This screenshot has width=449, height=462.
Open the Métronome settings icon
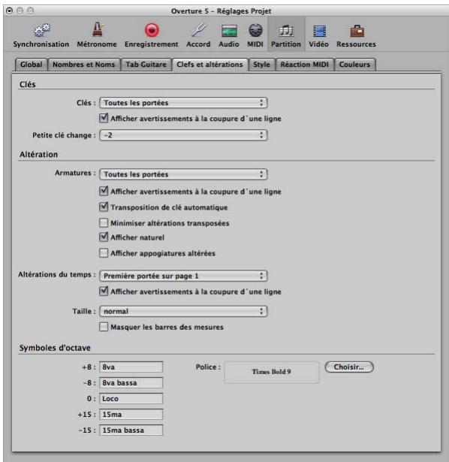[x=97, y=29]
